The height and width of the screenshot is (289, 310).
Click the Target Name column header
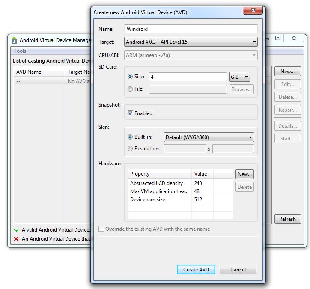[x=78, y=72]
